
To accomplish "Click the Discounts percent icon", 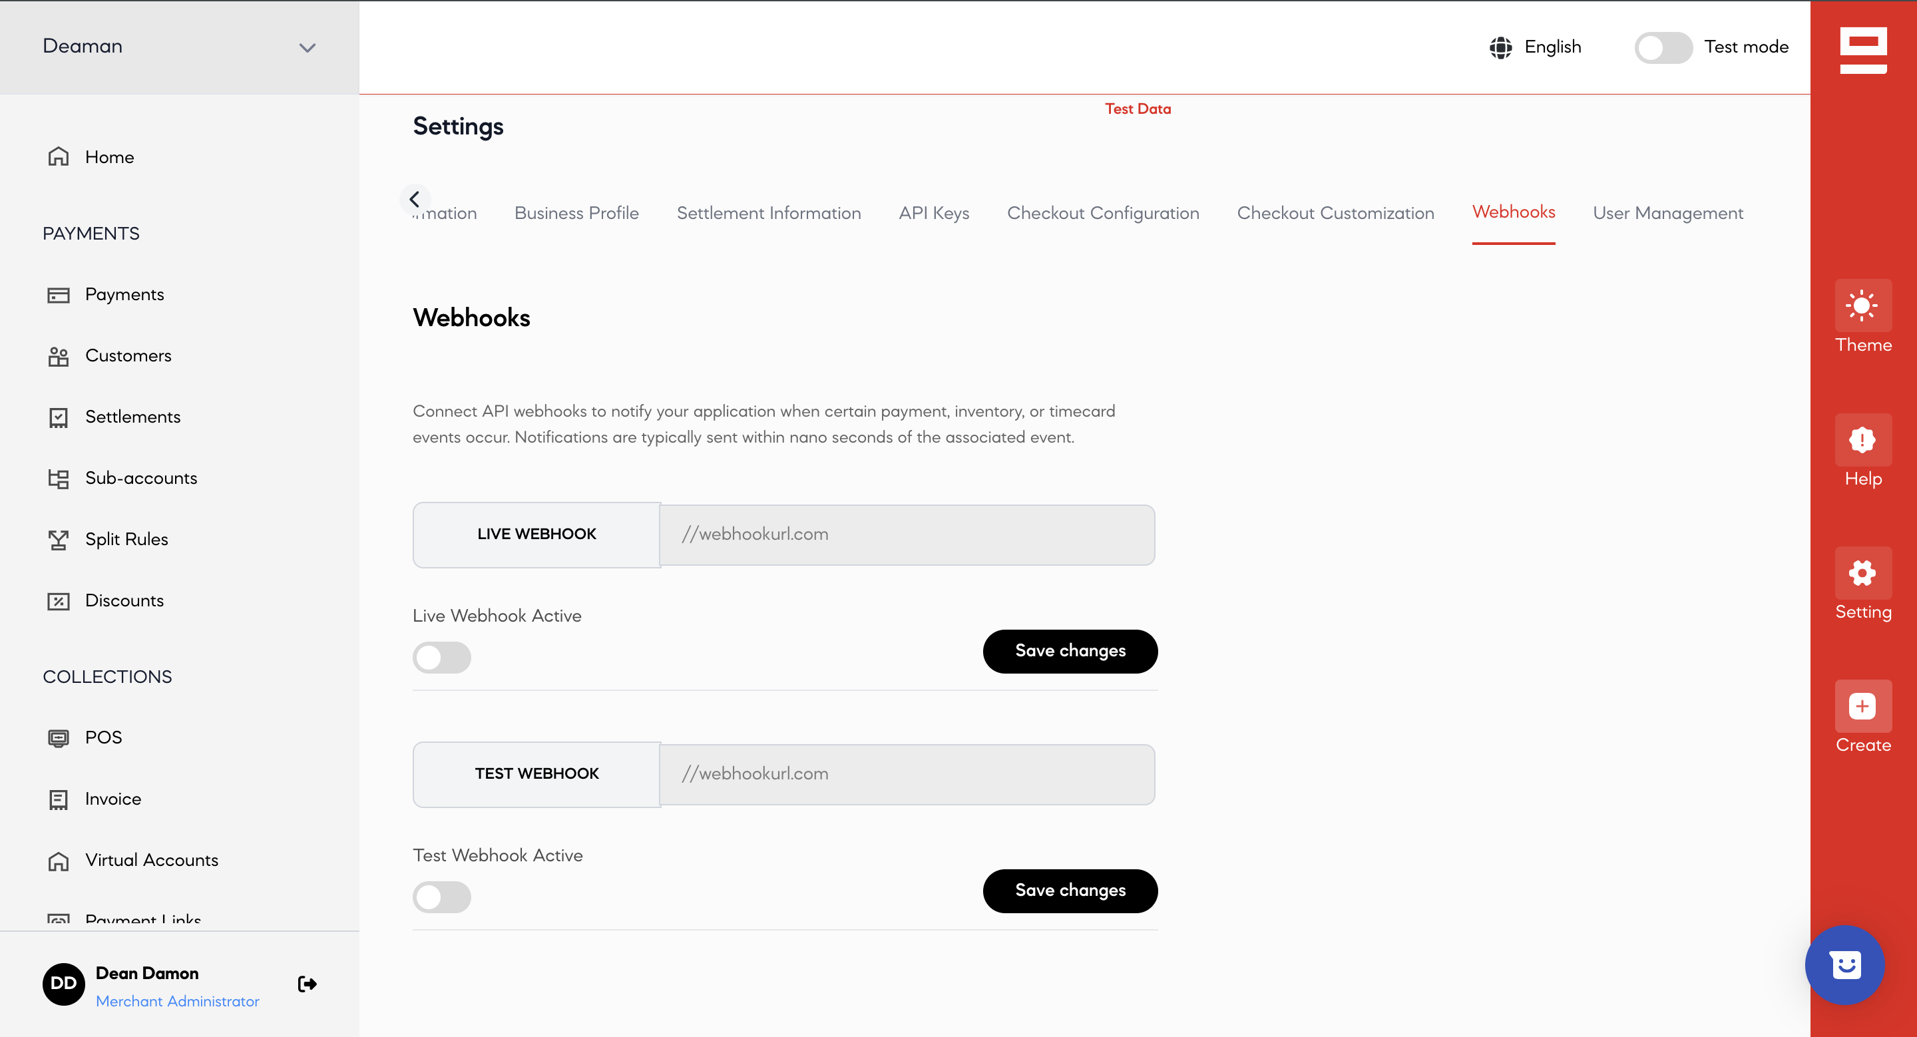I will [x=58, y=601].
